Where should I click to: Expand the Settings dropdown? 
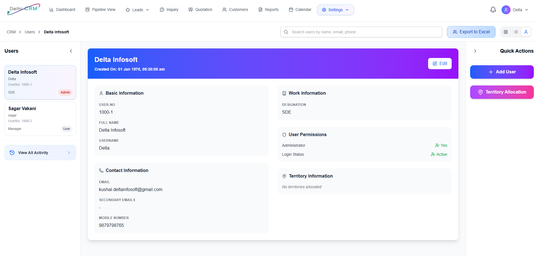tap(335, 10)
